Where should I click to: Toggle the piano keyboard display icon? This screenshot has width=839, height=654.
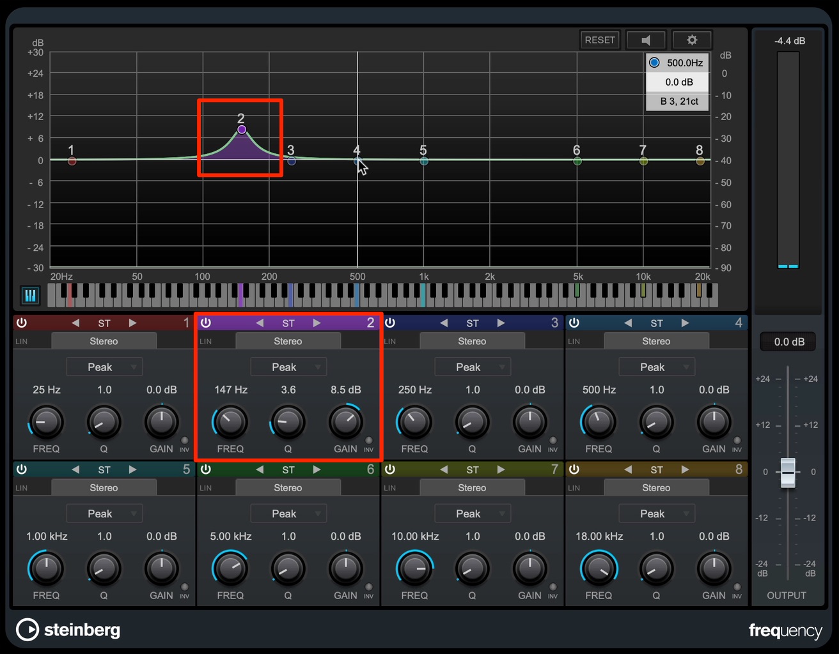31,295
